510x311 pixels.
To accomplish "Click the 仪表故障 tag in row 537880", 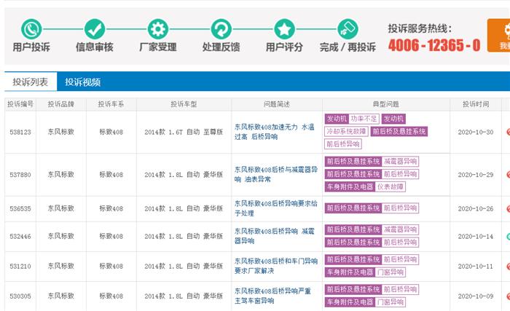I will pyautogui.click(x=390, y=186).
